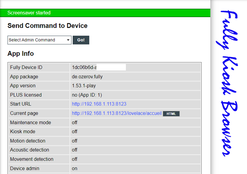Click the Go! button
Image resolution: width=247 pixels, height=174 pixels.
pyautogui.click(x=81, y=40)
